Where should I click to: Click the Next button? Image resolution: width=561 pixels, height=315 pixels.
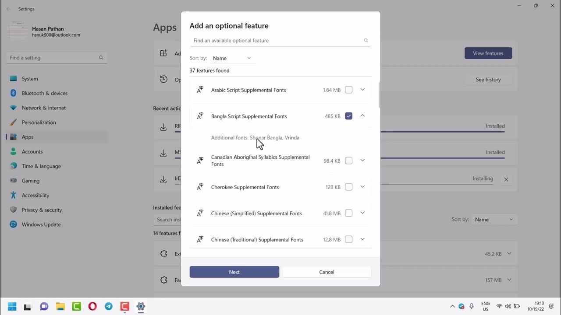[x=234, y=272]
